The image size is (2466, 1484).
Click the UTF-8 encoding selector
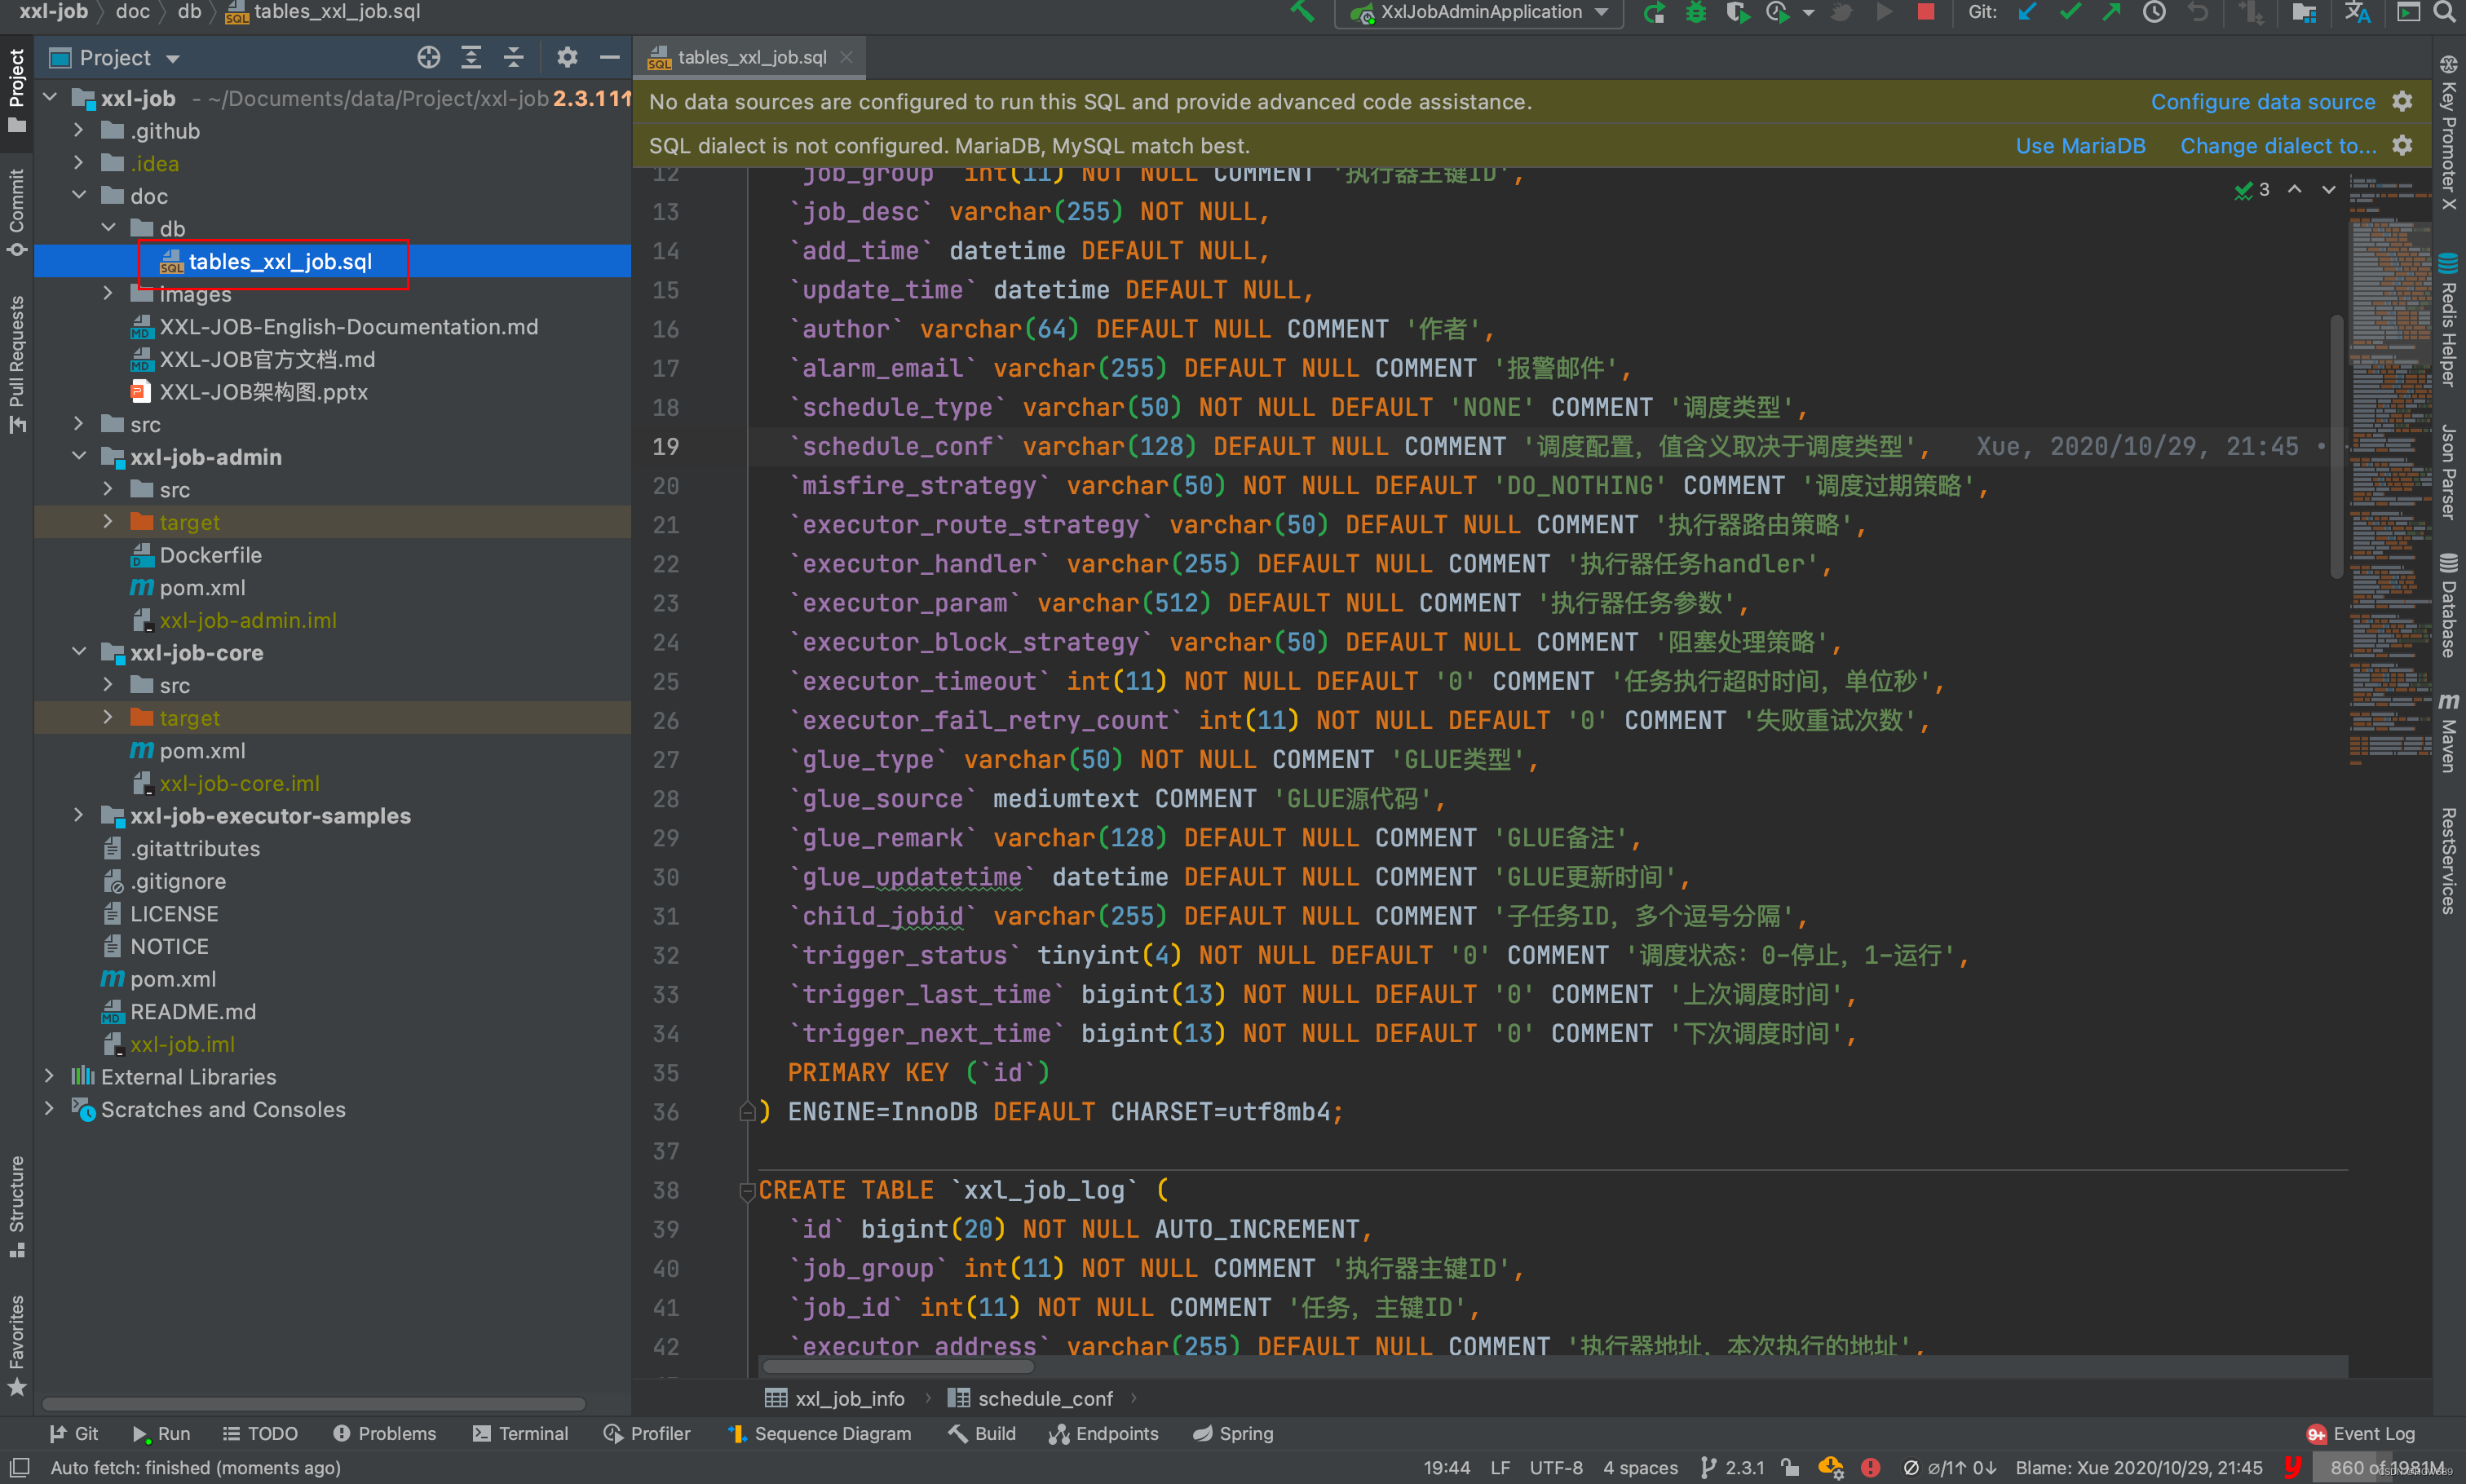[1556, 1468]
